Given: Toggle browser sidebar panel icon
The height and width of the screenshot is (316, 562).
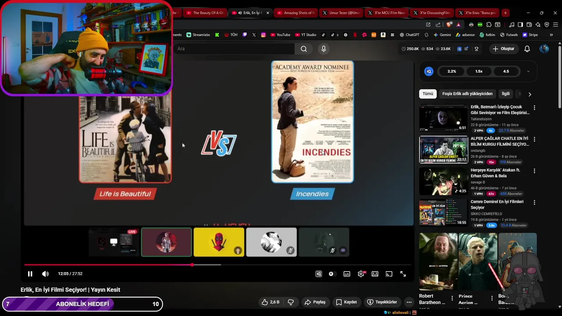Looking at the screenshot, I should [x=520, y=25].
